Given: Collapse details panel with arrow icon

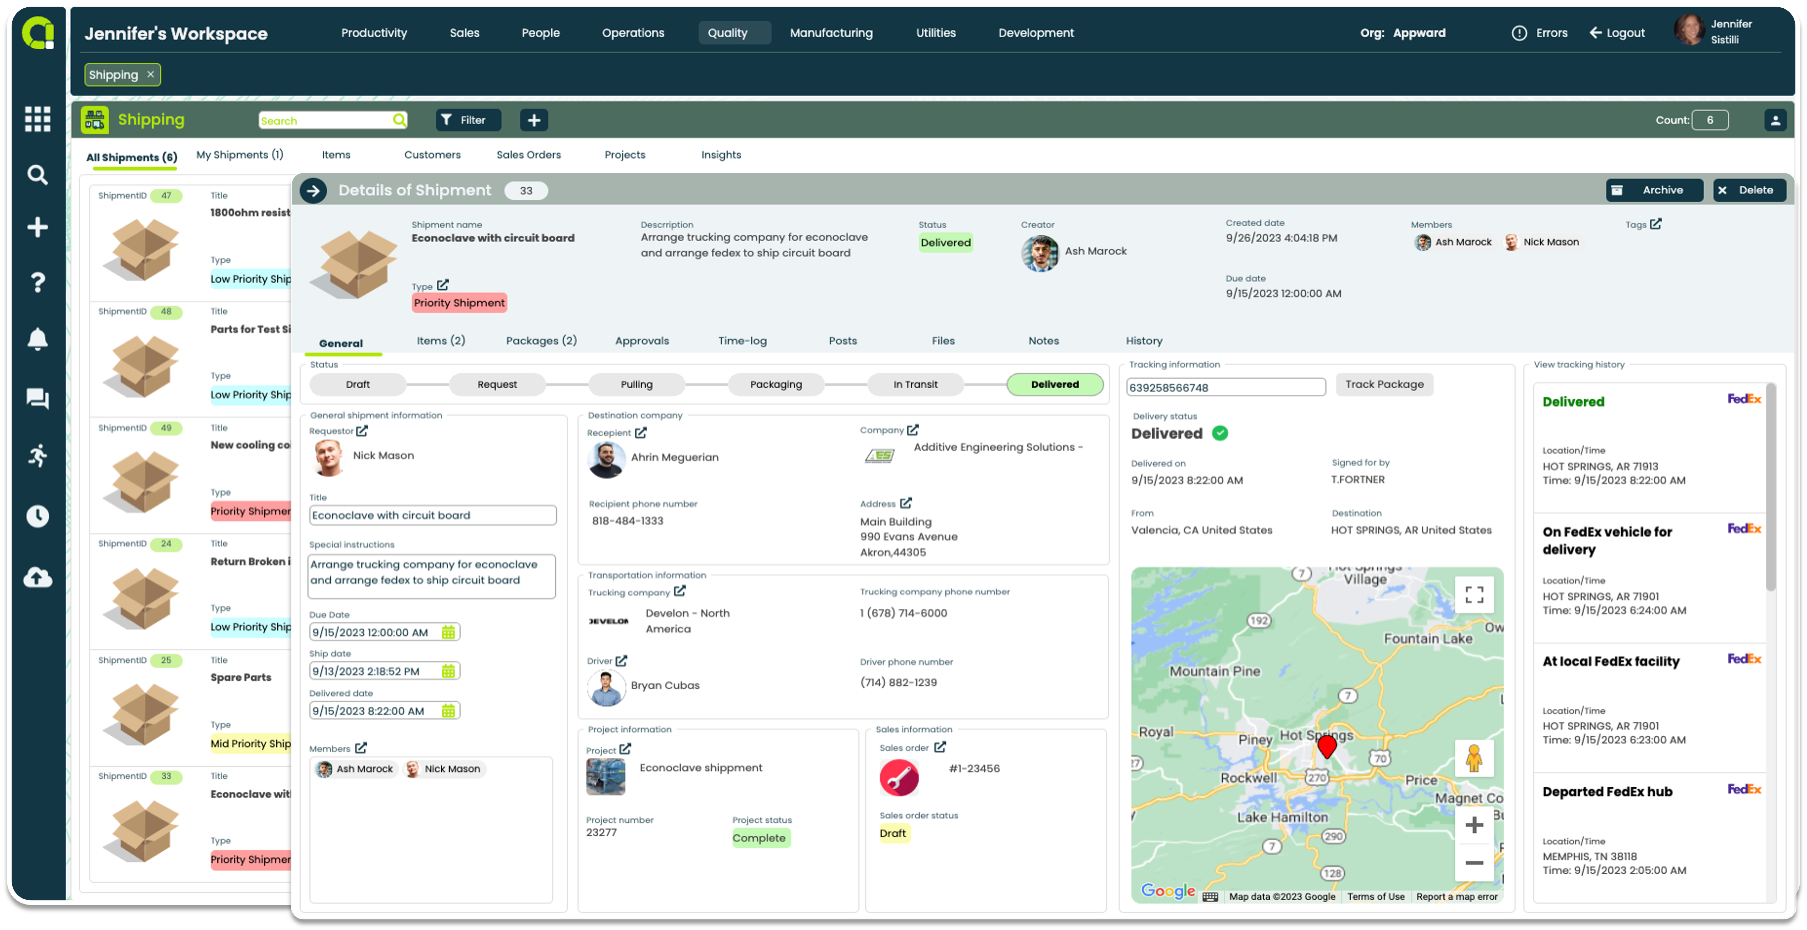Looking at the screenshot, I should pyautogui.click(x=313, y=191).
